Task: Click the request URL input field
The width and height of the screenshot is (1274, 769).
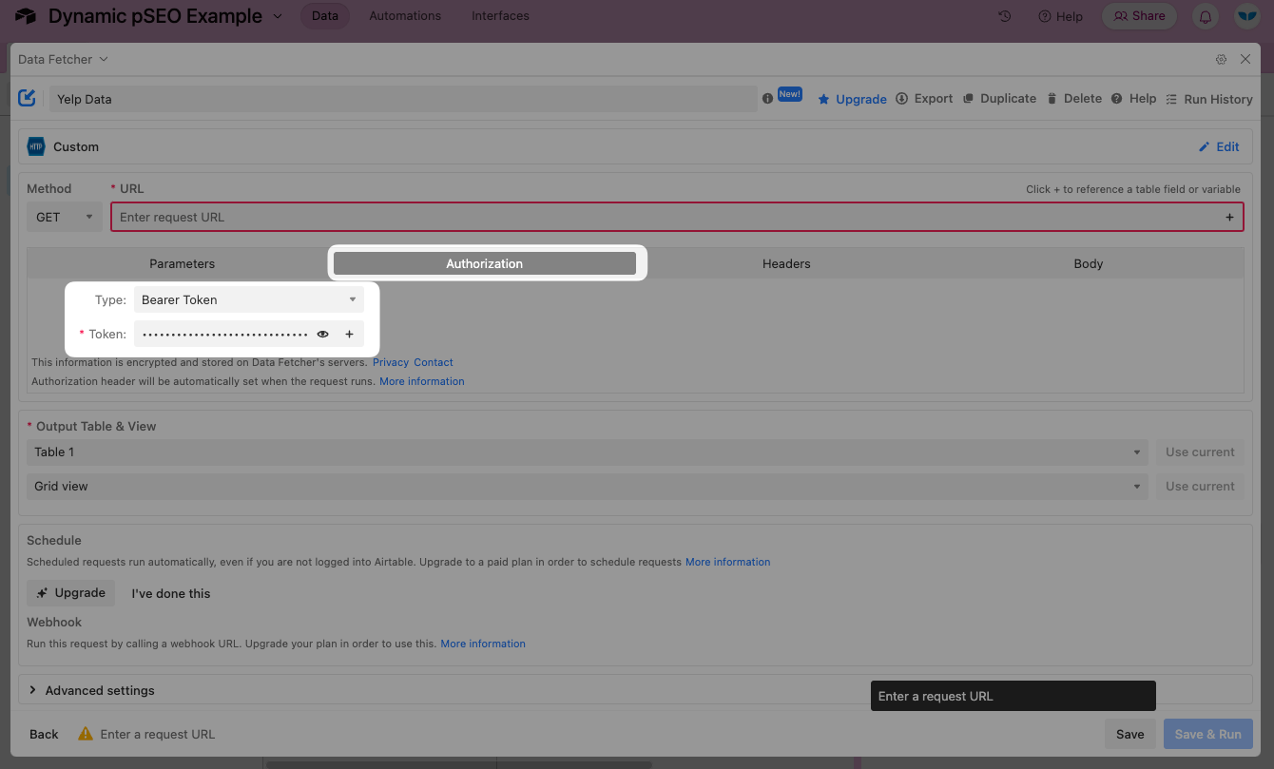Action: pos(677,218)
